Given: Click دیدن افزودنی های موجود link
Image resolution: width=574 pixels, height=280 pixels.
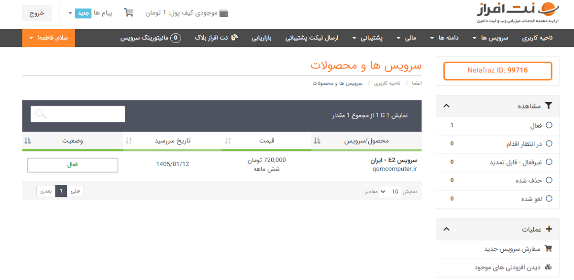Looking at the screenshot, I should [x=508, y=267].
